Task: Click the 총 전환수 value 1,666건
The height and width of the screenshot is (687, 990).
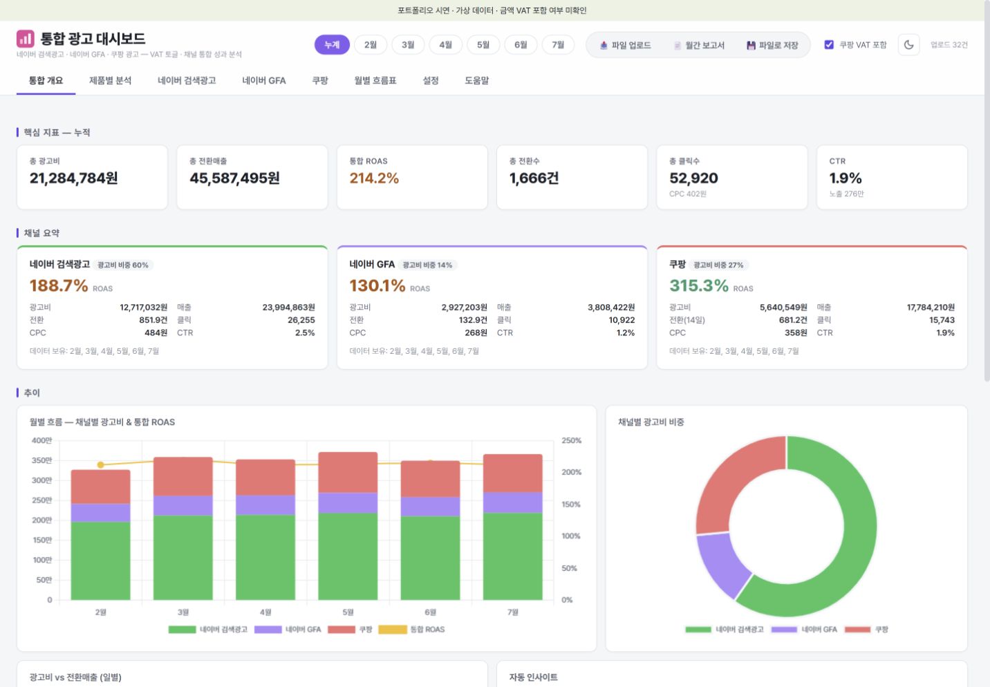Action: (534, 178)
